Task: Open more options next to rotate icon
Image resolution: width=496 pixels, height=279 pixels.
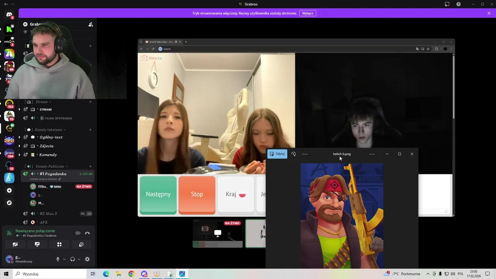Action: (305, 154)
